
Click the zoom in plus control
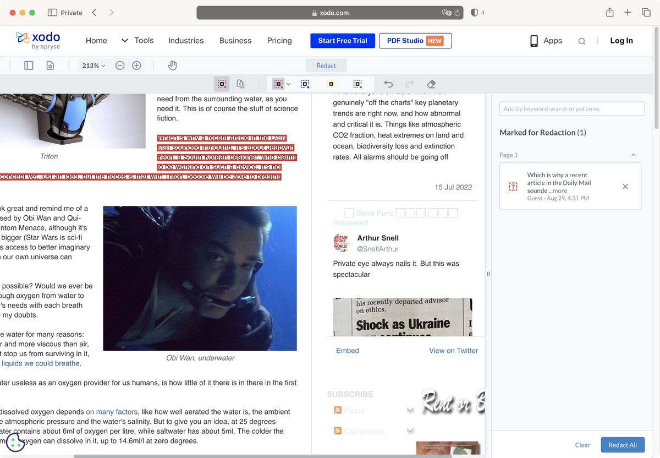point(136,65)
